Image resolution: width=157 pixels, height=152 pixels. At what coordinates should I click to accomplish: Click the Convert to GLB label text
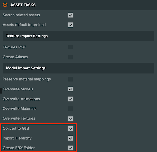coord(16,128)
